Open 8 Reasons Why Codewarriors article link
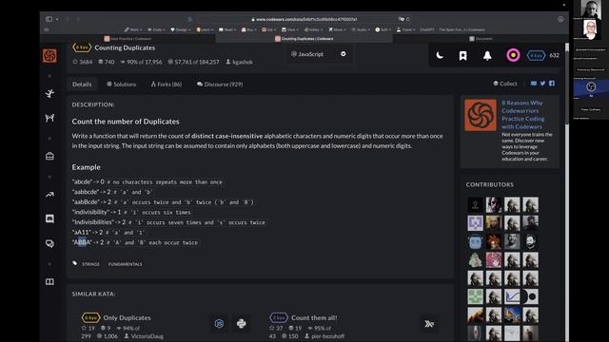This screenshot has height=342, width=609. point(522,115)
